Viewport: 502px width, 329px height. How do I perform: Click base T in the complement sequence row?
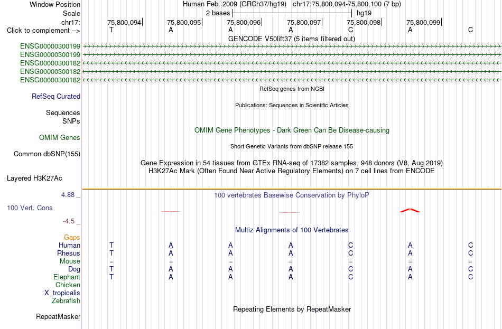tap(111, 30)
